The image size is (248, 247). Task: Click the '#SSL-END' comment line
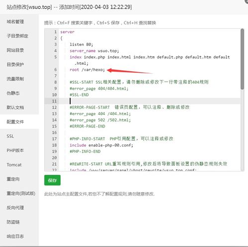tap(79, 95)
